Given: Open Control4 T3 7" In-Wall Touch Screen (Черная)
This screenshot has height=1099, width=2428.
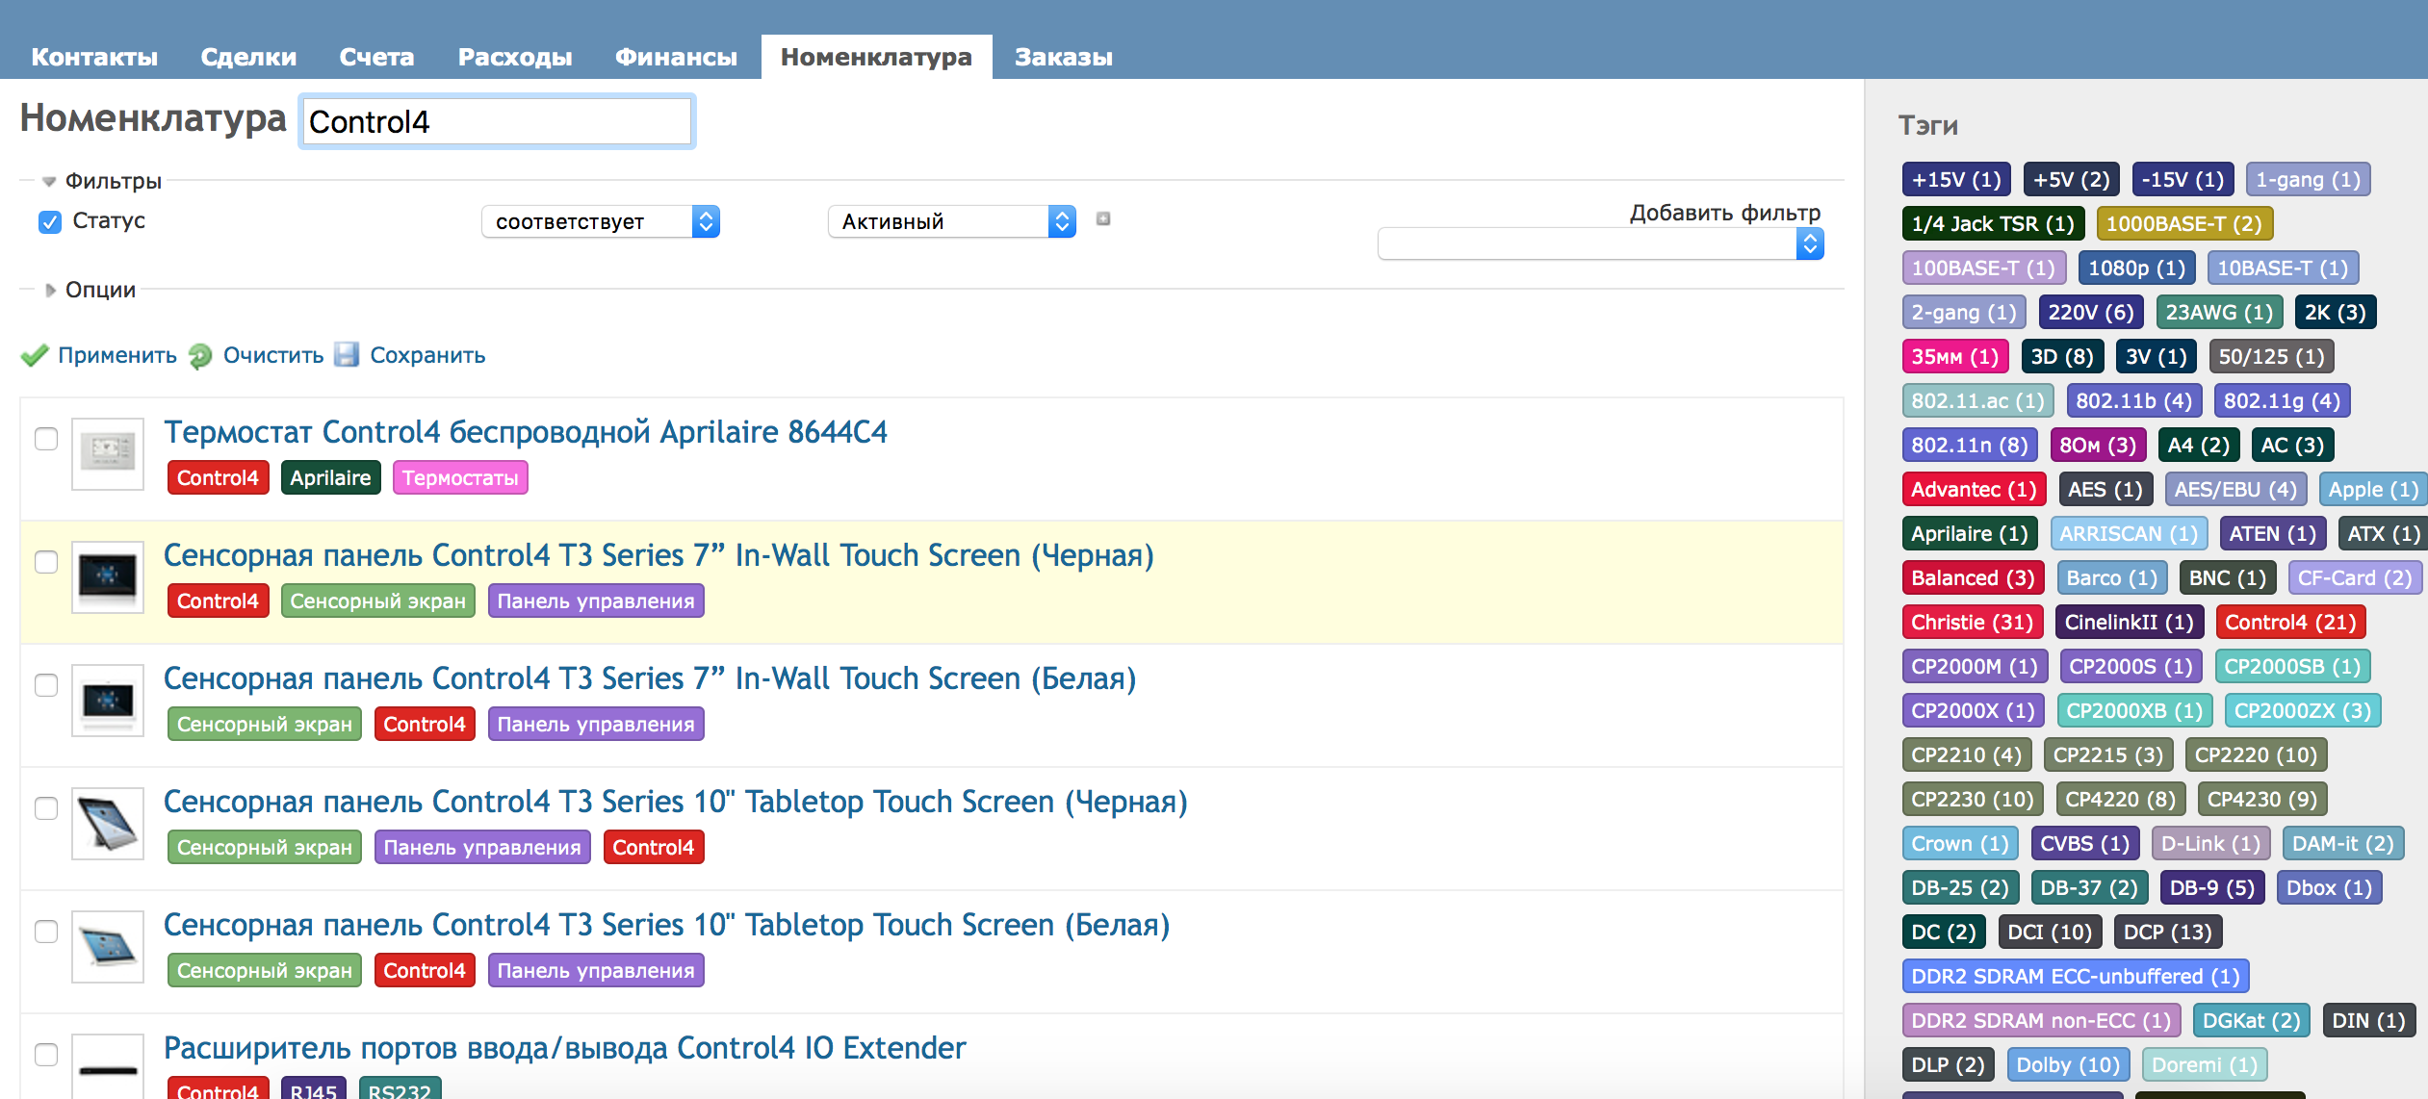Looking at the screenshot, I should tap(659, 555).
